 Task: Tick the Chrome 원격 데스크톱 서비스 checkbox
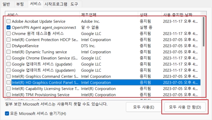click(9, 33)
